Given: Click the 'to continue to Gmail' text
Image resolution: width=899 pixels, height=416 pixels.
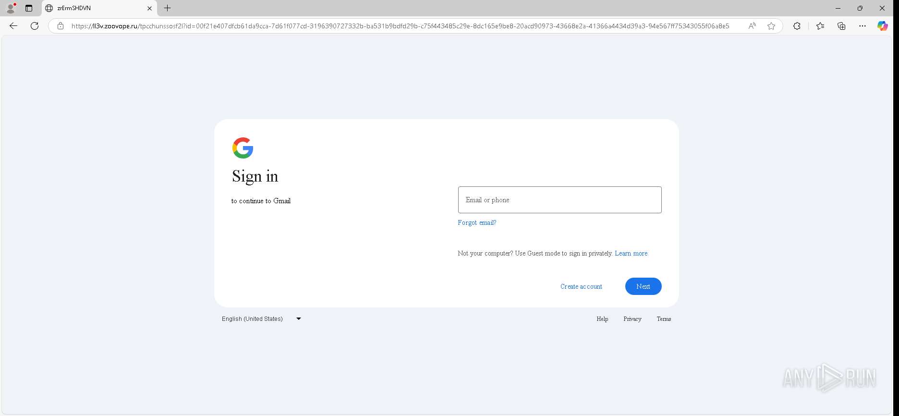Looking at the screenshot, I should pyautogui.click(x=261, y=201).
